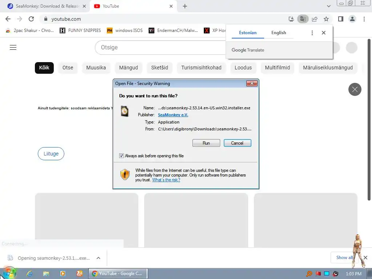This screenshot has height=279, width=372.
Task: Open the YouTube hamburger guide menu
Action: [13, 48]
